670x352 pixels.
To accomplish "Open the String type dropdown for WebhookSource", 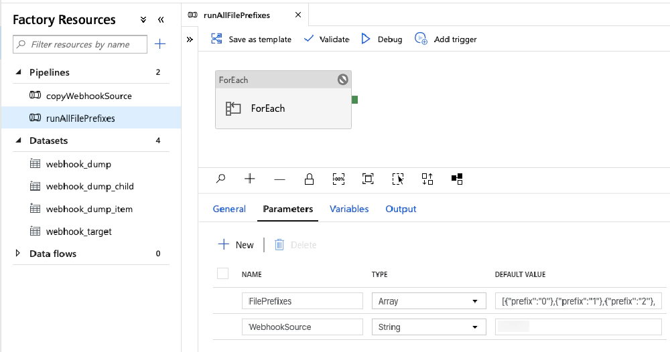I will [x=429, y=327].
